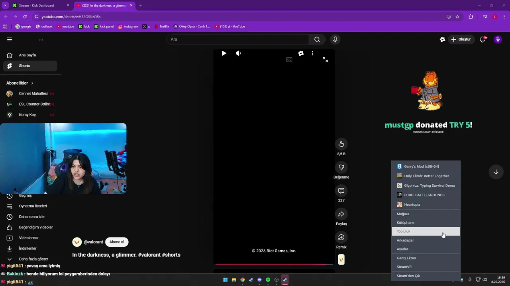Open Ana Sayfa in sidebar

pos(30,55)
